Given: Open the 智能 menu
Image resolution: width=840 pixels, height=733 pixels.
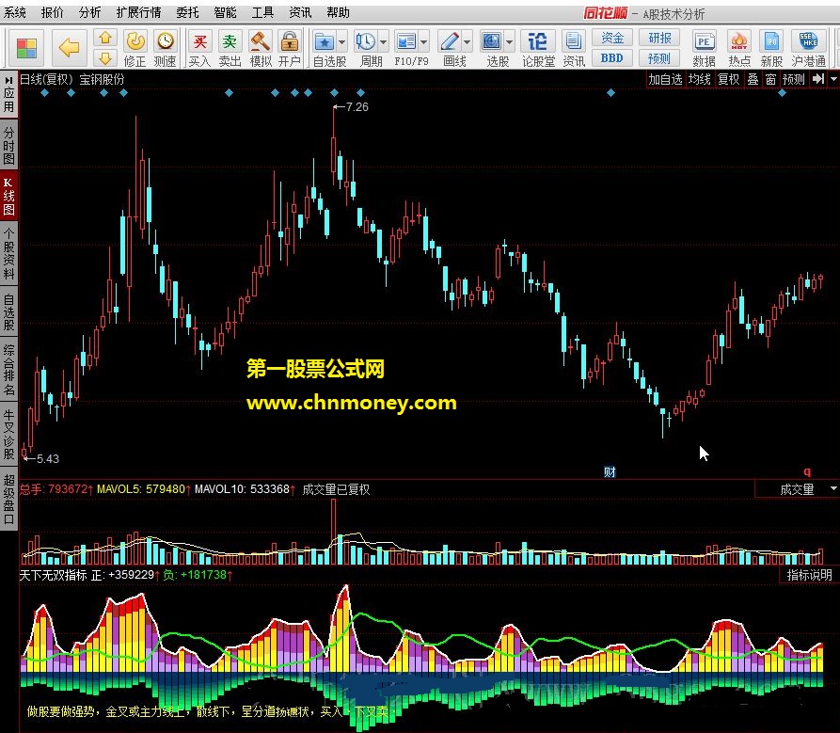Looking at the screenshot, I should click(225, 12).
